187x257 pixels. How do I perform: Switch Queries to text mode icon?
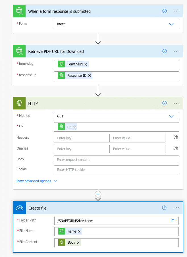pos(176,148)
